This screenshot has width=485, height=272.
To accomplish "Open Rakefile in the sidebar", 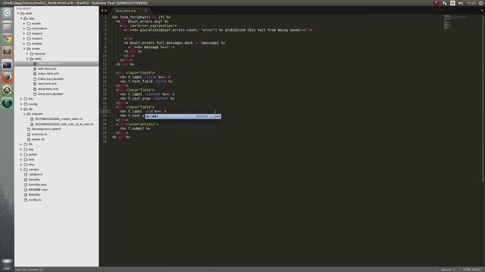I will (34, 195).
